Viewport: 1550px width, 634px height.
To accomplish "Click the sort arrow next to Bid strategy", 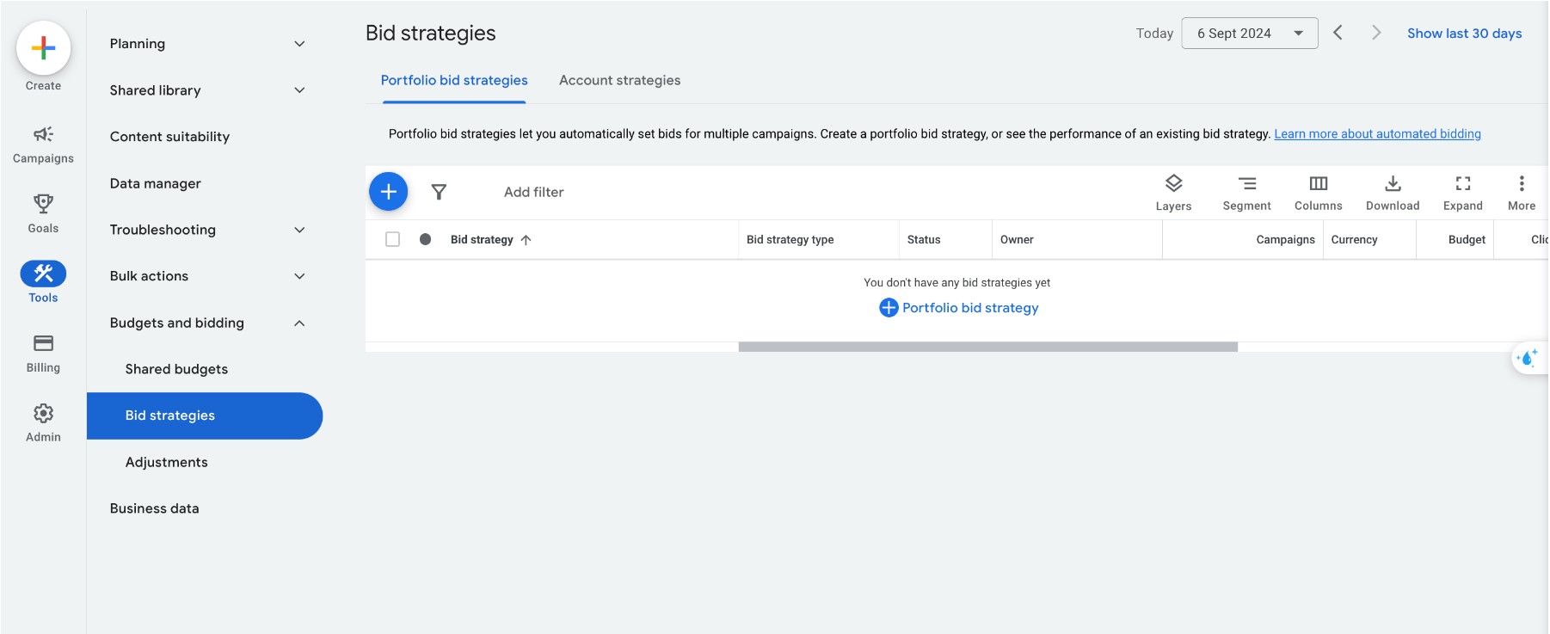I will click(526, 240).
